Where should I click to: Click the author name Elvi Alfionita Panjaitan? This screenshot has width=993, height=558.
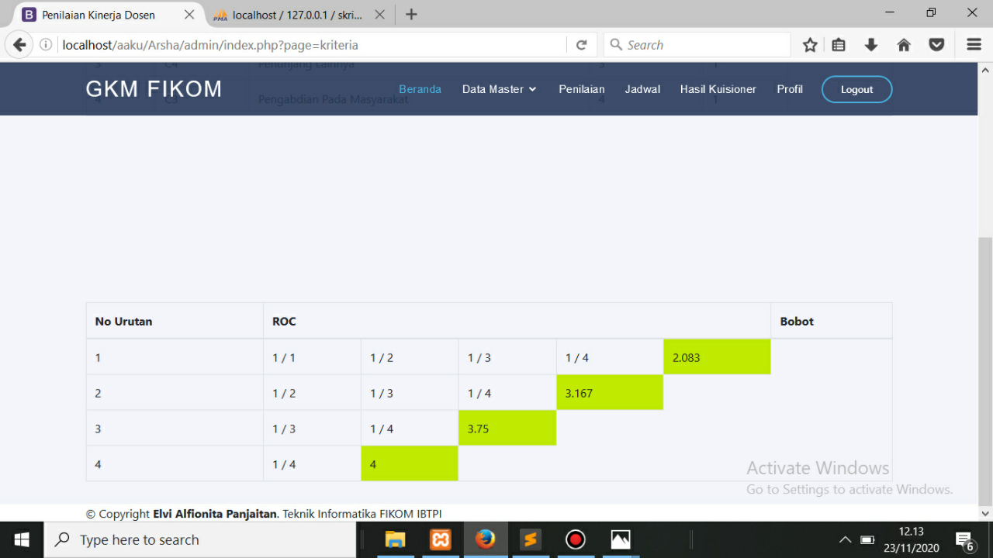[x=215, y=514]
